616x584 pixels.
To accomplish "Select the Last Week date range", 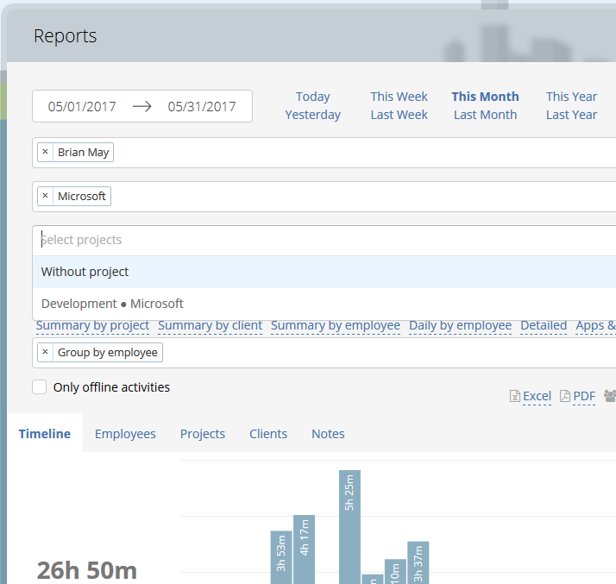I will (x=399, y=115).
